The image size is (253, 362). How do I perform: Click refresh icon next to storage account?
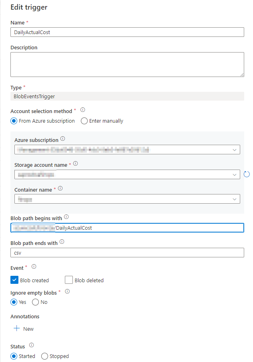pyautogui.click(x=247, y=174)
